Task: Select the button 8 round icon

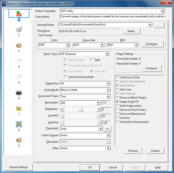Action: (19, 124)
